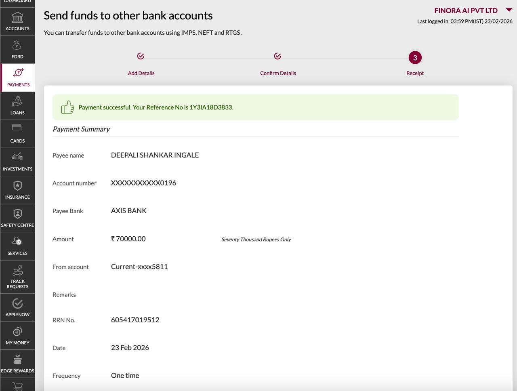
Task: Open the Insurance shield icon
Action: pyautogui.click(x=17, y=186)
